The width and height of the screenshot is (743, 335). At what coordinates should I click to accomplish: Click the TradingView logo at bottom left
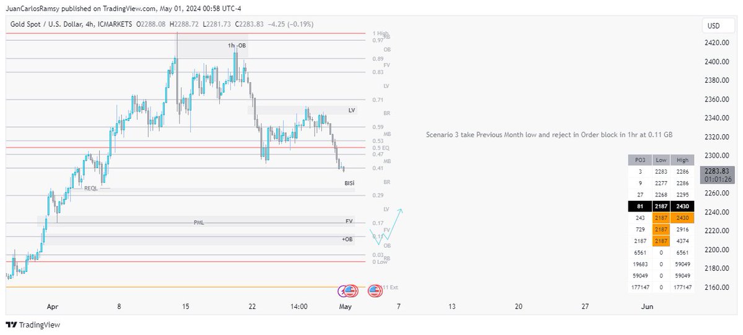pyautogui.click(x=33, y=324)
